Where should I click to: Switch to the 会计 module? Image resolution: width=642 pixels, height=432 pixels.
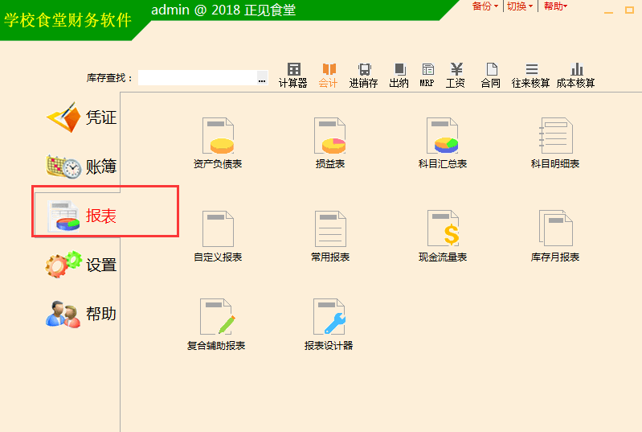329,76
